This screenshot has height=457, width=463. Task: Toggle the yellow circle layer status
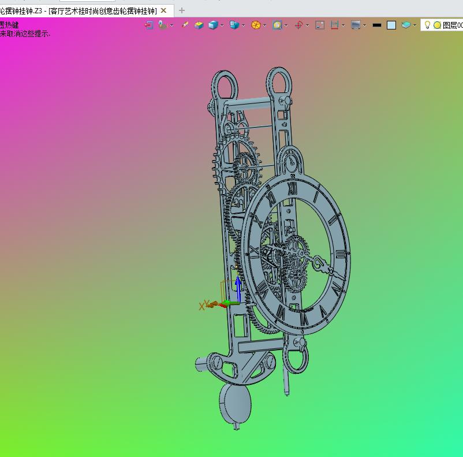pyautogui.click(x=438, y=25)
